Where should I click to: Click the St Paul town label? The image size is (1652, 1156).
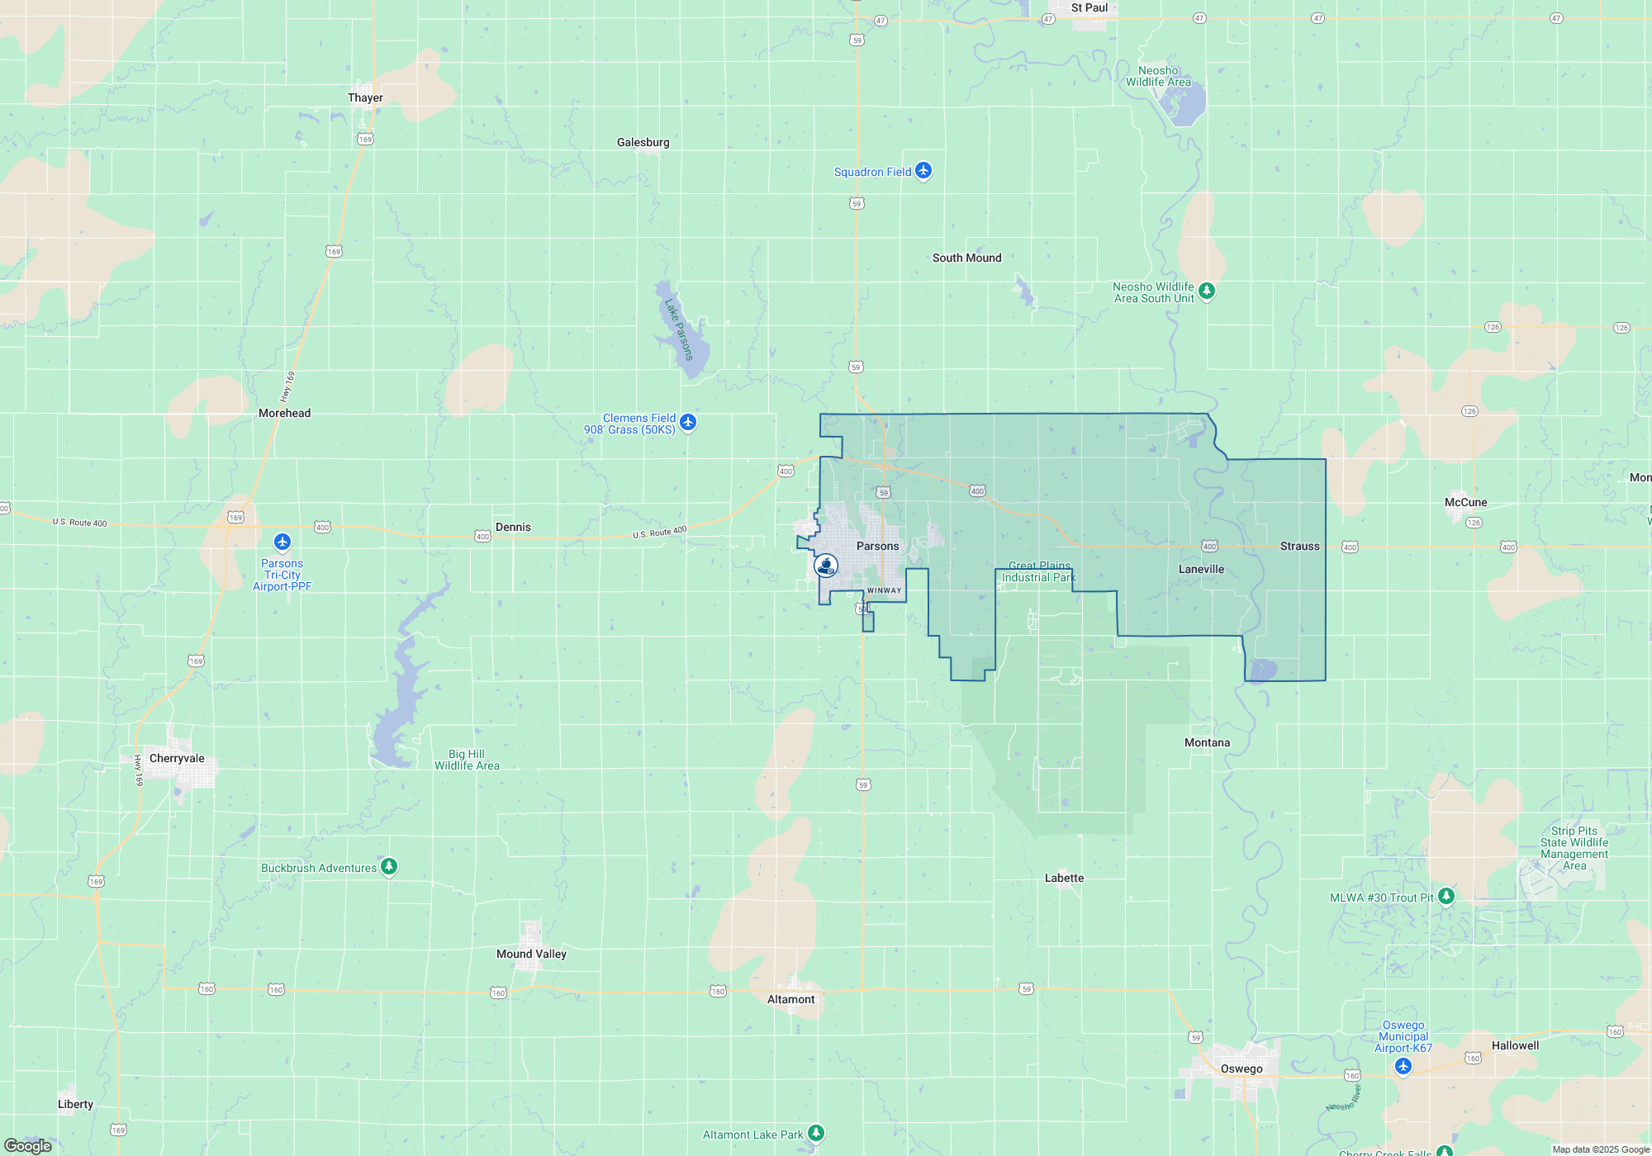[x=1089, y=7]
